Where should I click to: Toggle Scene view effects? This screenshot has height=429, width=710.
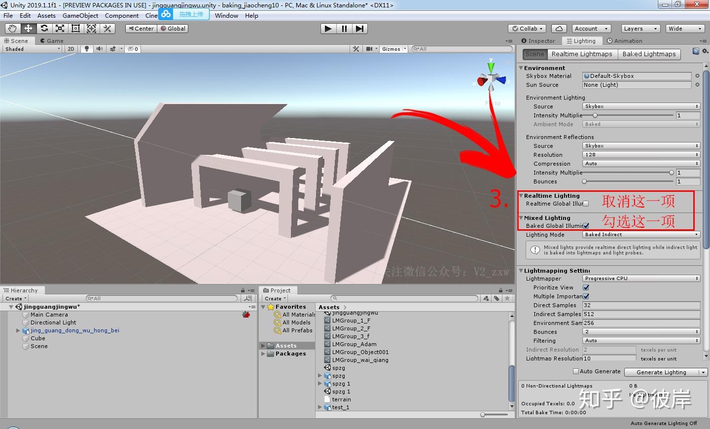click(x=113, y=49)
